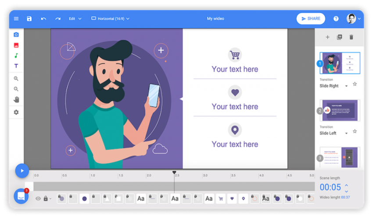The width and height of the screenshot is (373, 219).
Task: Select scene 2 thumbnail
Action: click(340, 110)
